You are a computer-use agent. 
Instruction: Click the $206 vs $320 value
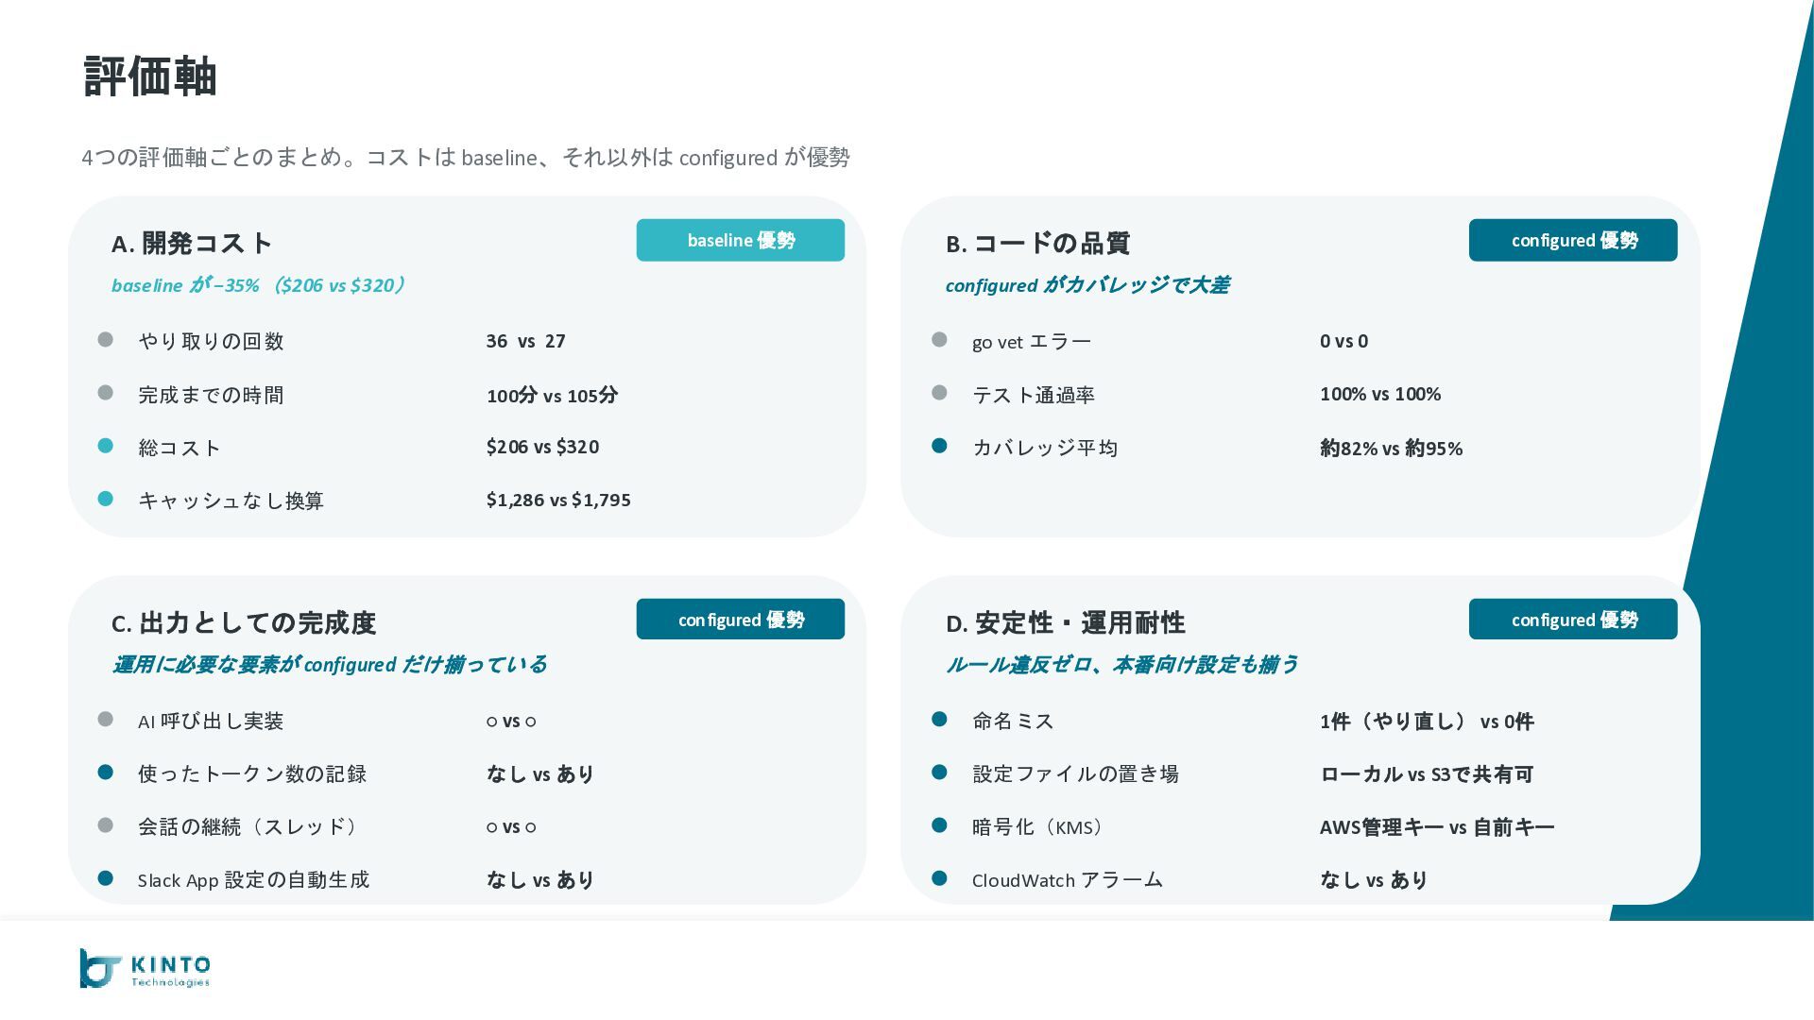click(x=542, y=447)
